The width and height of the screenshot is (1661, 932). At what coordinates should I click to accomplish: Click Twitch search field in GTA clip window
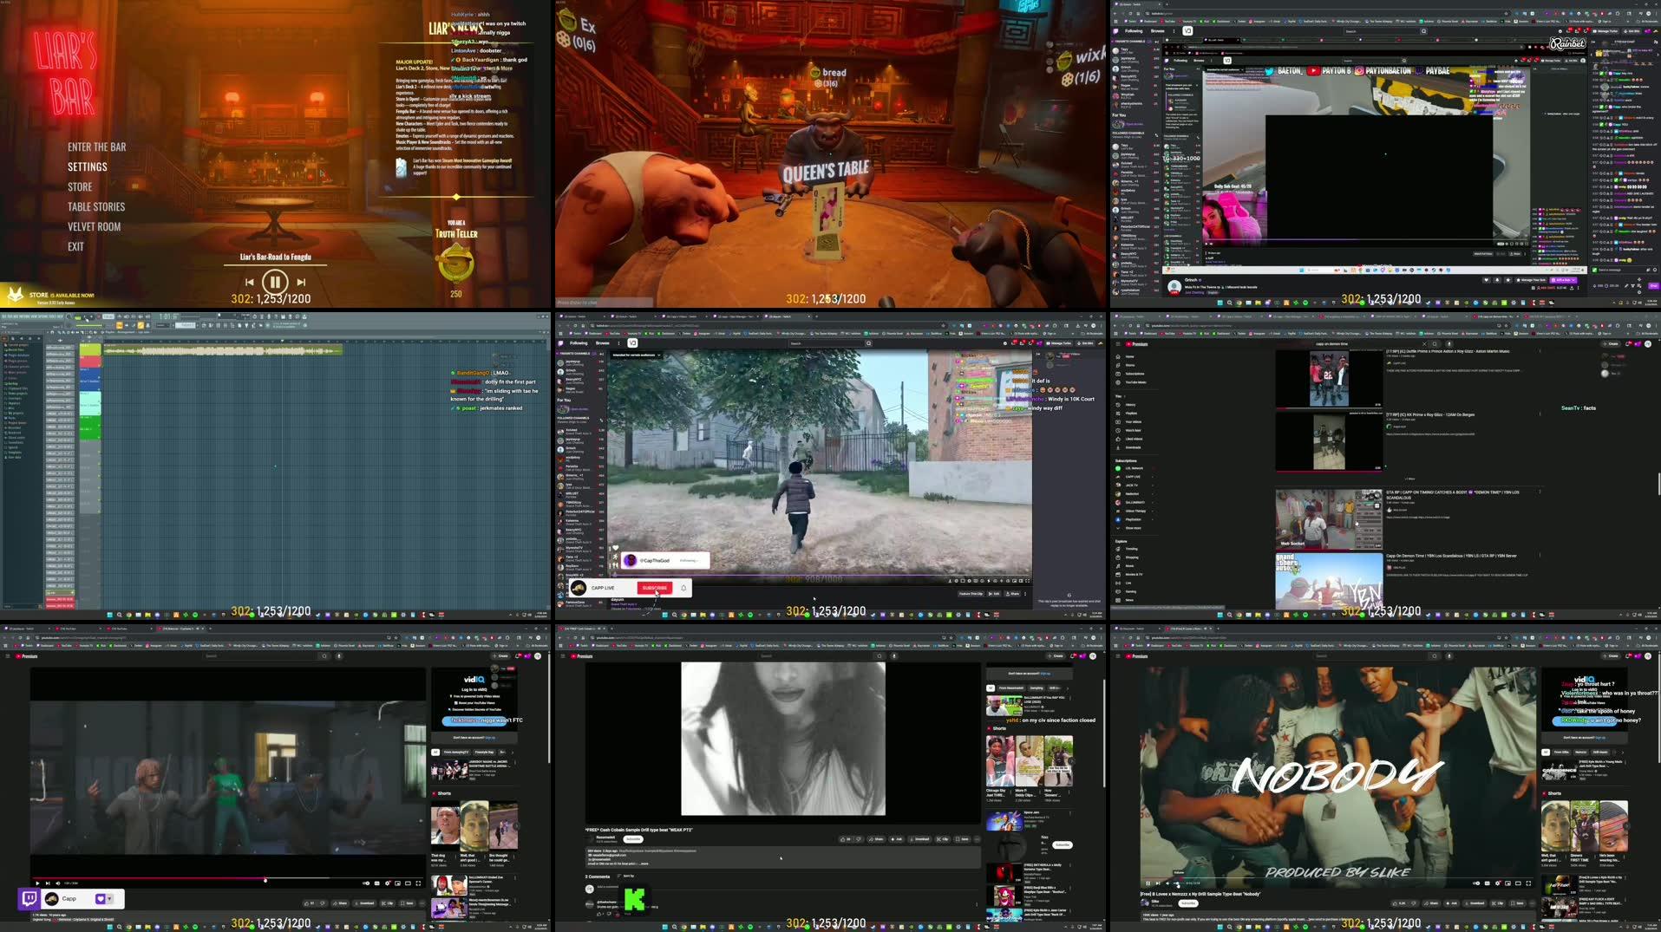tap(827, 343)
